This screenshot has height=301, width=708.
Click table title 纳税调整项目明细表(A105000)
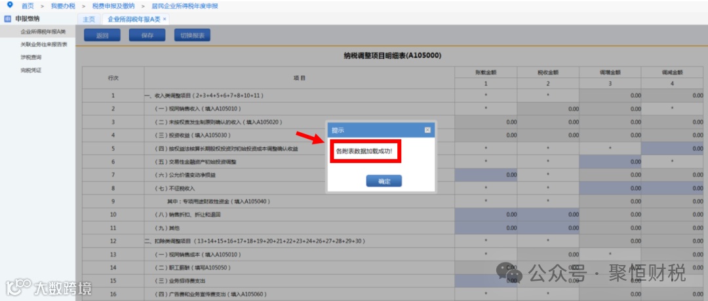pos(392,56)
